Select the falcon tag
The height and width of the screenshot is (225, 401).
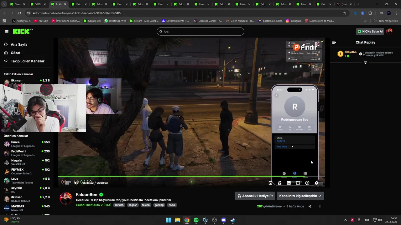click(146, 205)
